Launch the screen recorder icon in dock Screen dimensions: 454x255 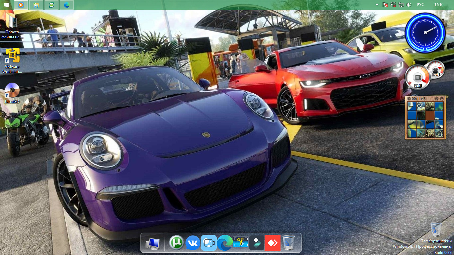[x=209, y=243]
